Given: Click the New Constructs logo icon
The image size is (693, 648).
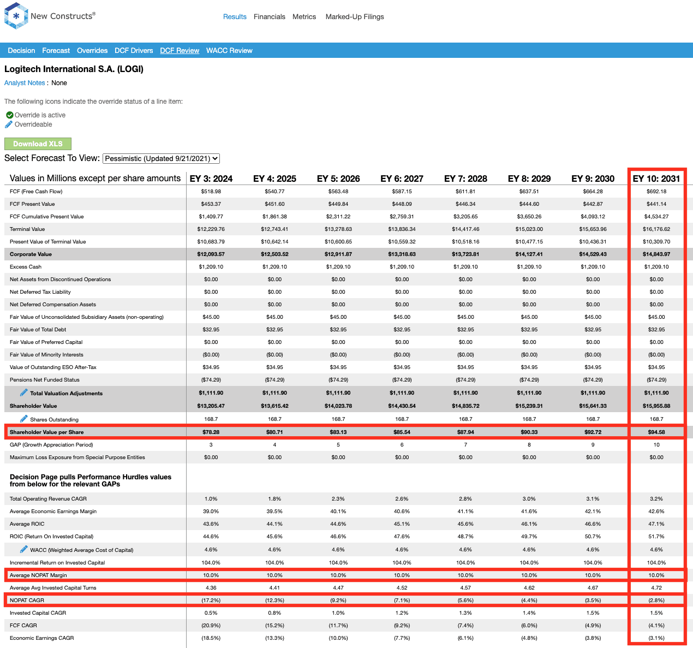Looking at the screenshot, I should click(16, 16).
